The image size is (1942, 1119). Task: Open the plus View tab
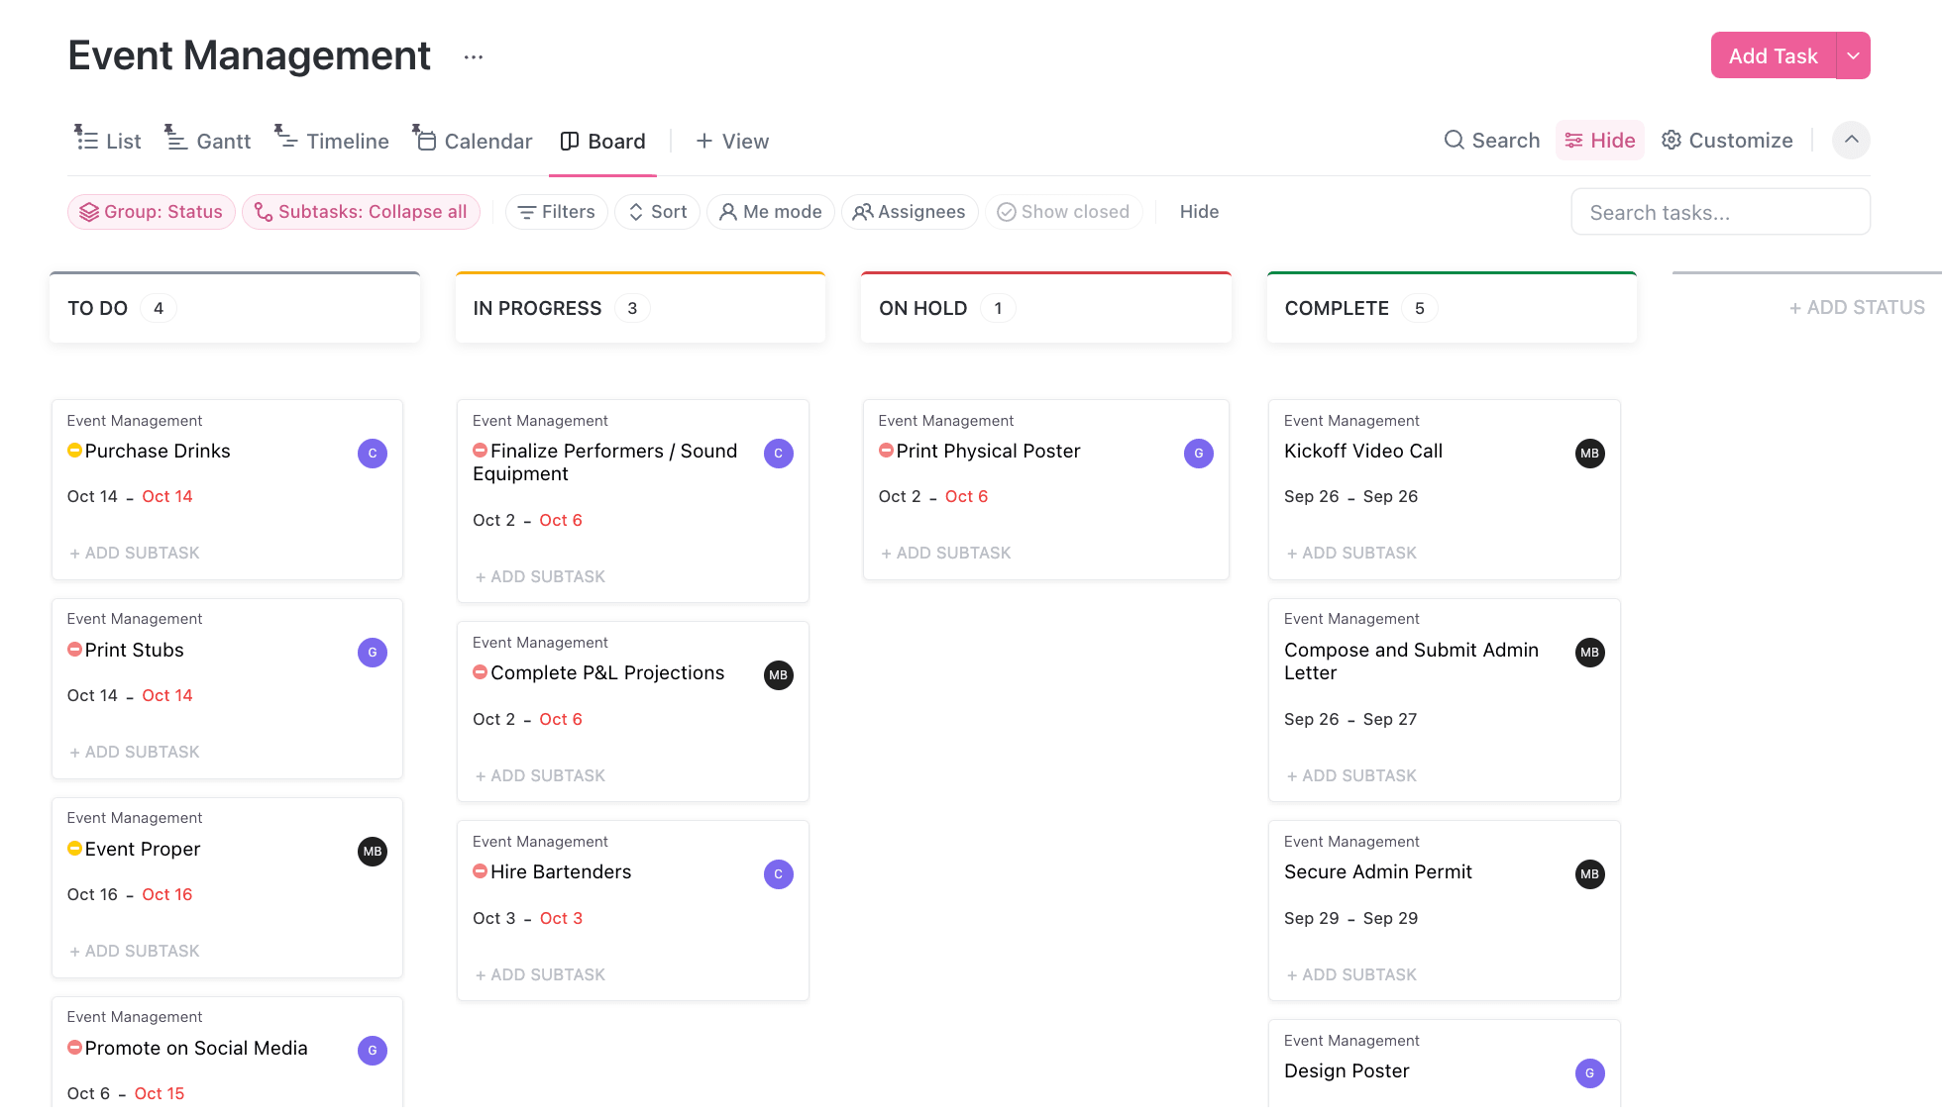coord(731,140)
